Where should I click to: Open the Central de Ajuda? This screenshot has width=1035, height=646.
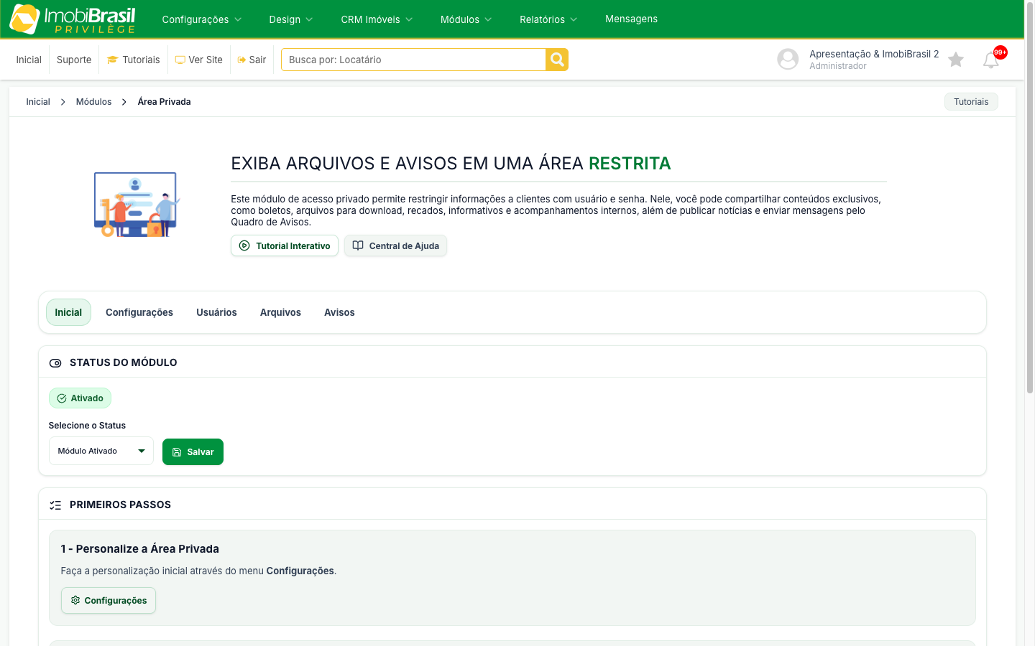(x=395, y=245)
